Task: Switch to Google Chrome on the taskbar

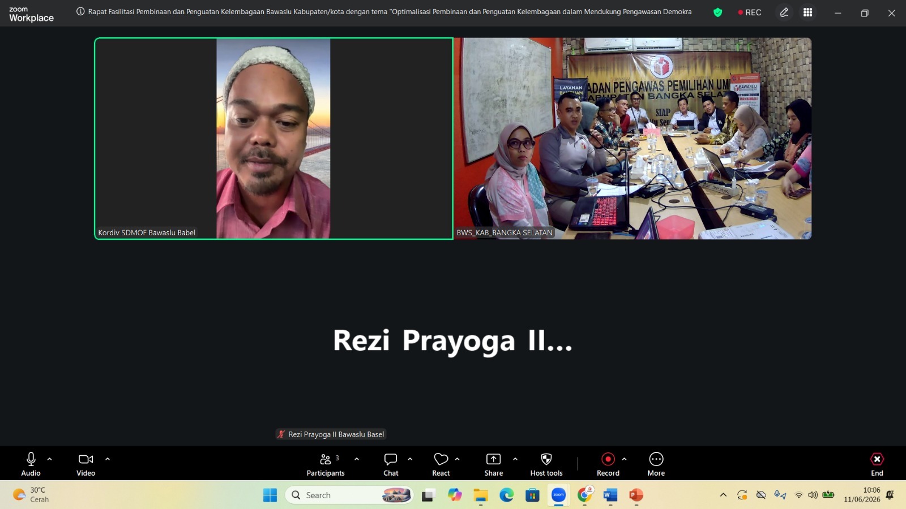Action: point(584,495)
